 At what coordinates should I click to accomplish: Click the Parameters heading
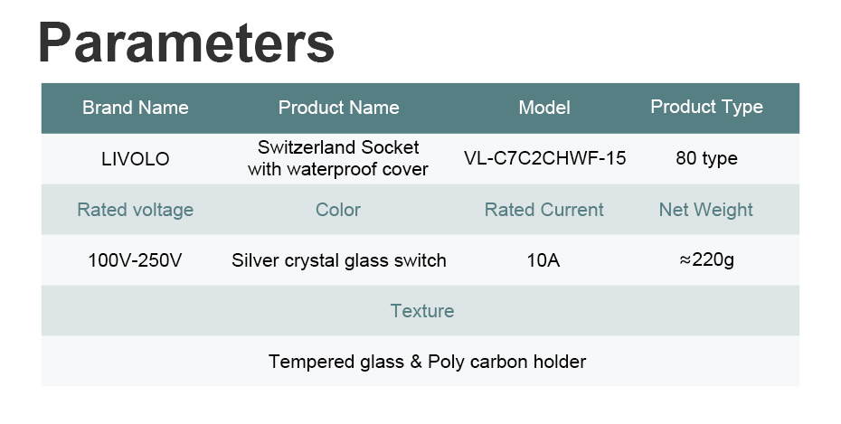tap(186, 42)
